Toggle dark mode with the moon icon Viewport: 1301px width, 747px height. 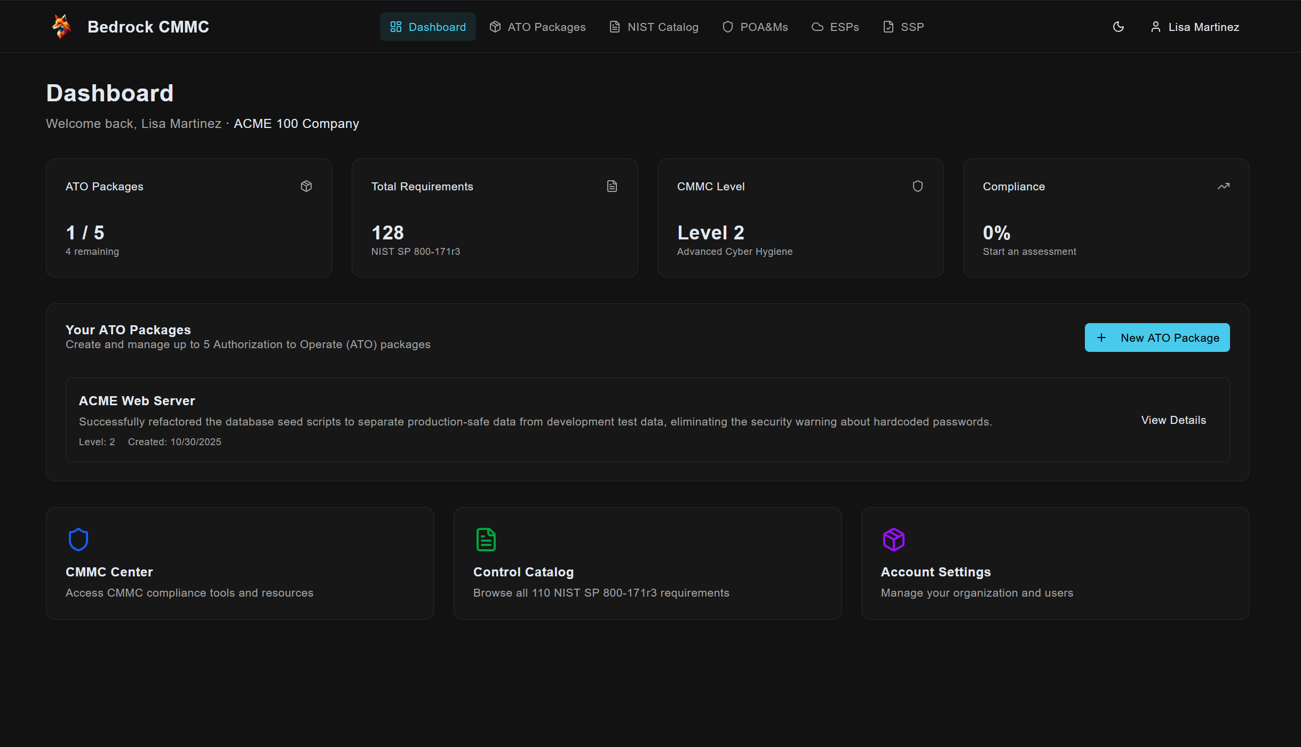coord(1118,27)
